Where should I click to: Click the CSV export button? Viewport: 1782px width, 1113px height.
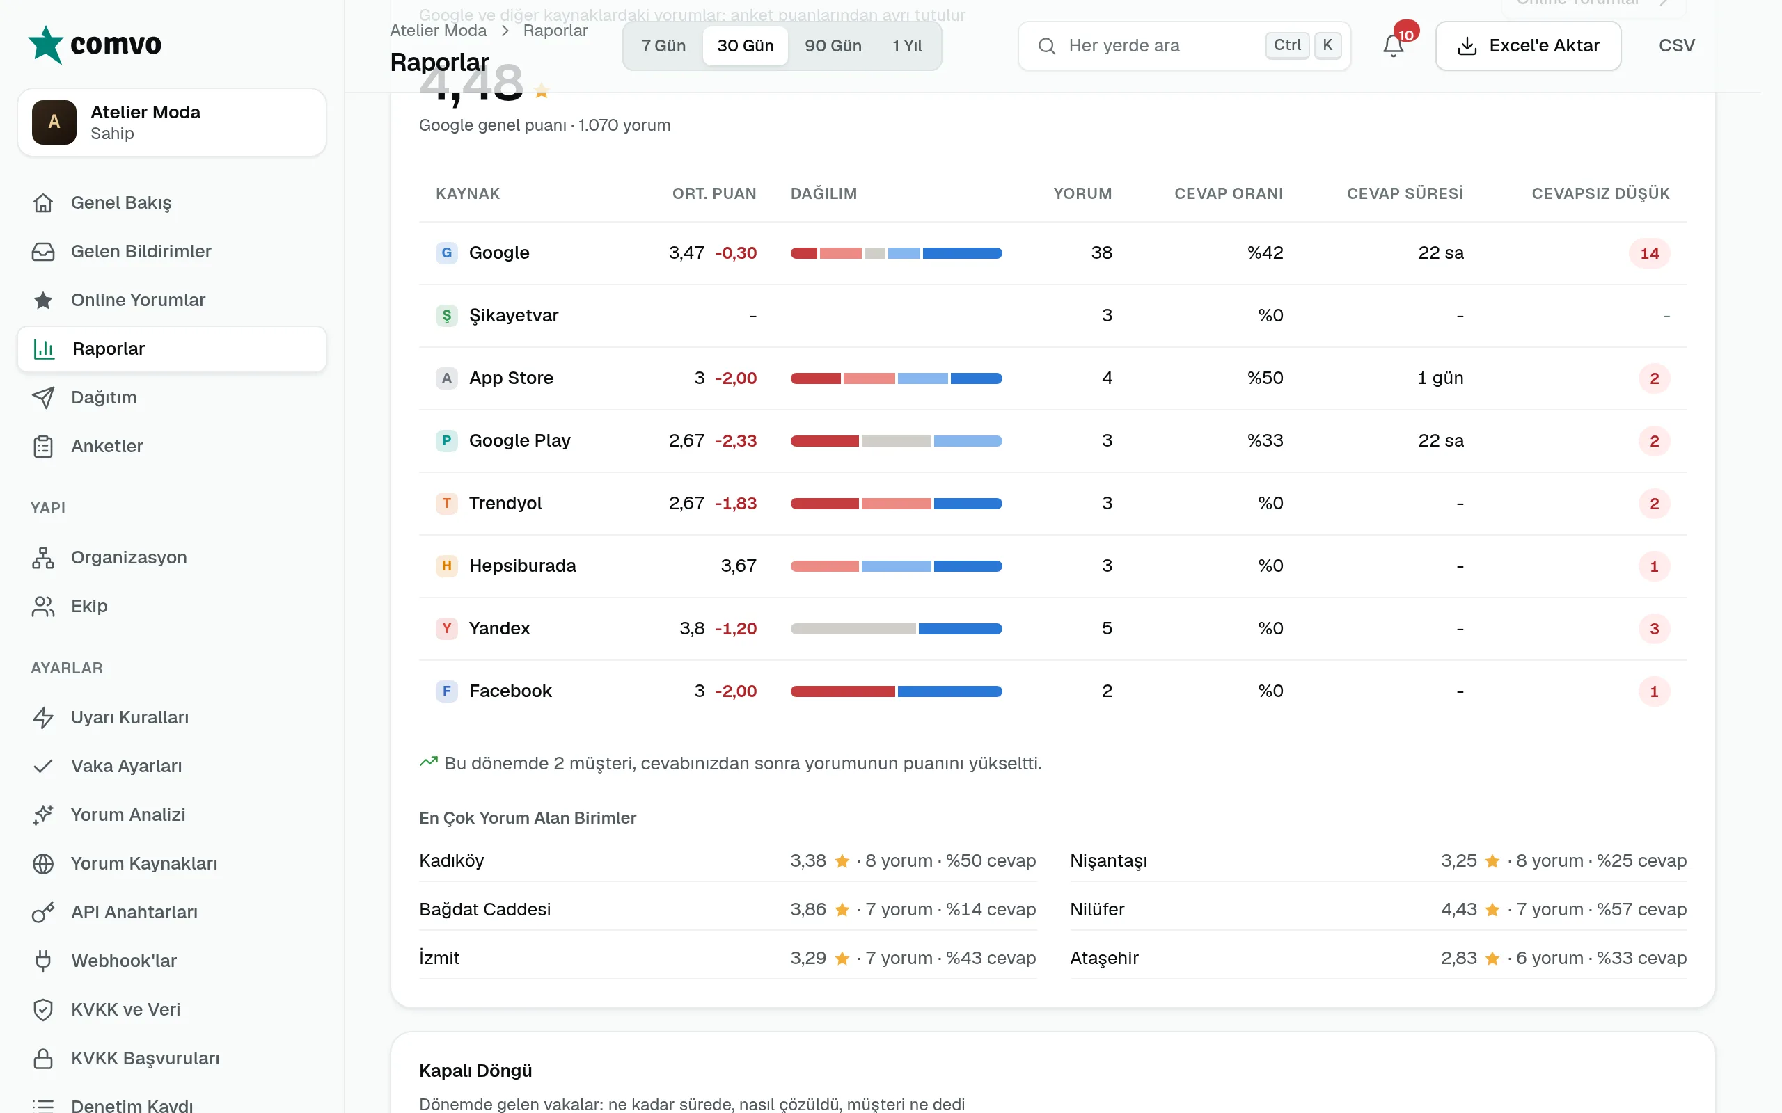tap(1676, 46)
